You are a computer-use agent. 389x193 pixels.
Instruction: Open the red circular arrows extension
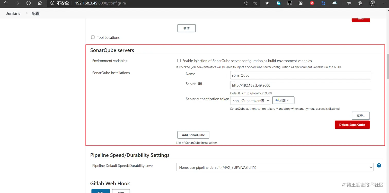click(312, 3)
